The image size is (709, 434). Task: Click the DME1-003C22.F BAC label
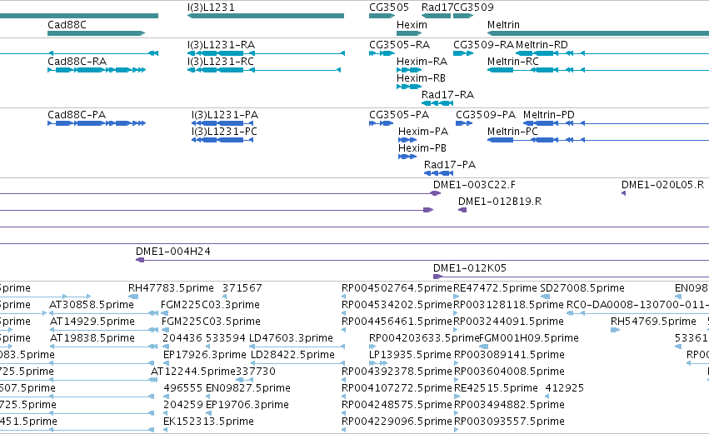tap(474, 185)
